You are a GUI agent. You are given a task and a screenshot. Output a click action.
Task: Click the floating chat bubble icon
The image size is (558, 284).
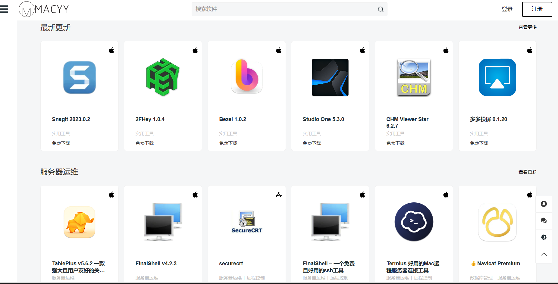pos(544,220)
